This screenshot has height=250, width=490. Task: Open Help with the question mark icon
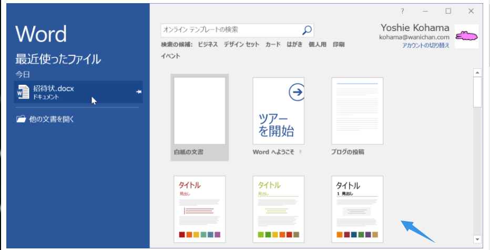(402, 11)
